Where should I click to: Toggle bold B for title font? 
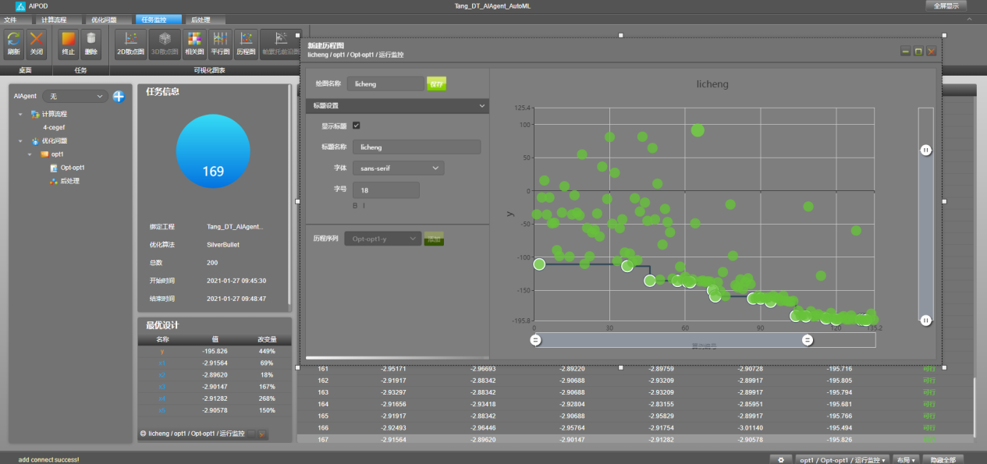tap(355, 206)
